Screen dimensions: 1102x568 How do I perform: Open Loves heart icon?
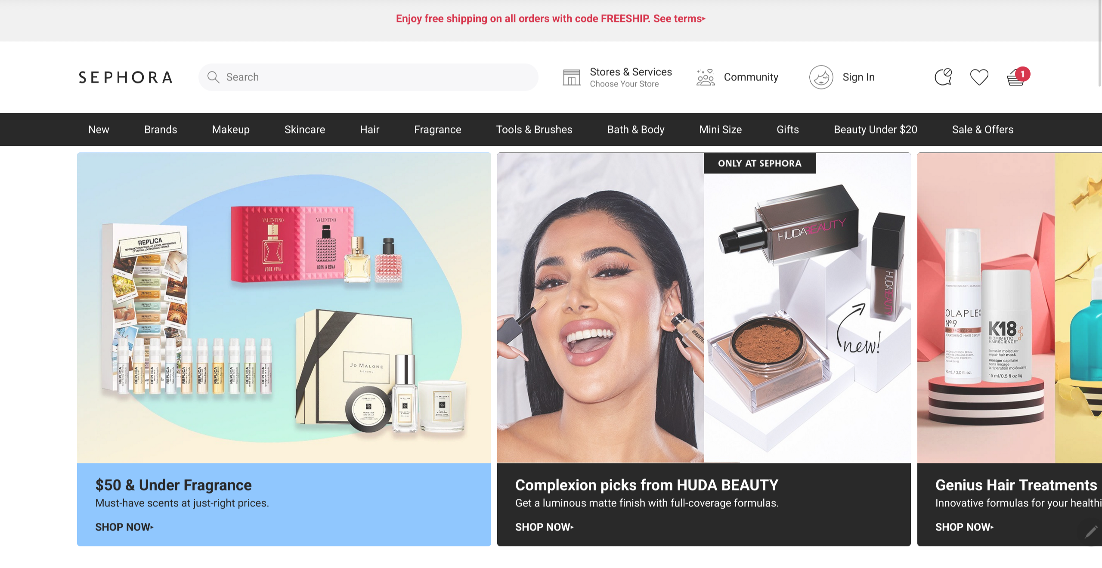(979, 77)
